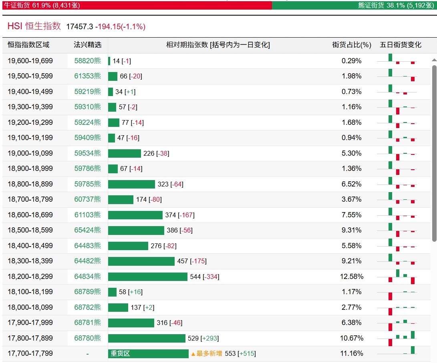Click the vertical scrollbar thumb
The height and width of the screenshot is (363, 437).
[x=434, y=153]
